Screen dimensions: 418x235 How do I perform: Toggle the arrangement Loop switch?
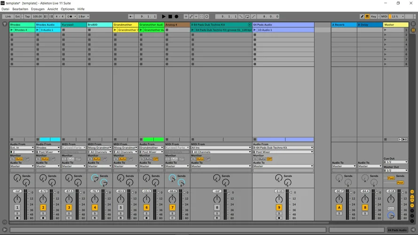(247, 16)
